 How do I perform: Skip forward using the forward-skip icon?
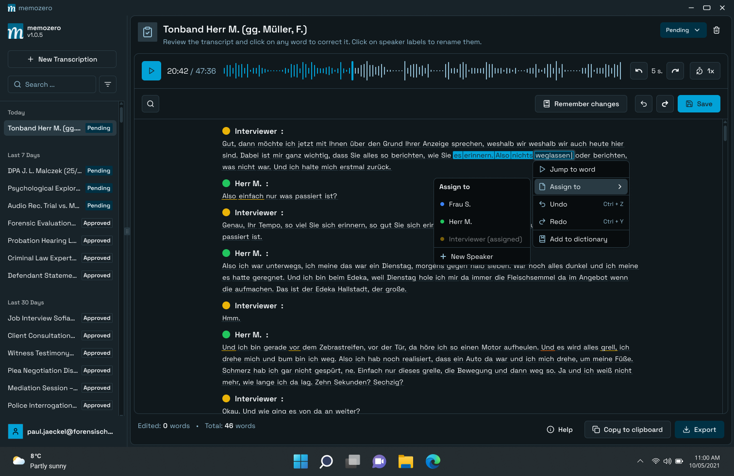coord(675,71)
